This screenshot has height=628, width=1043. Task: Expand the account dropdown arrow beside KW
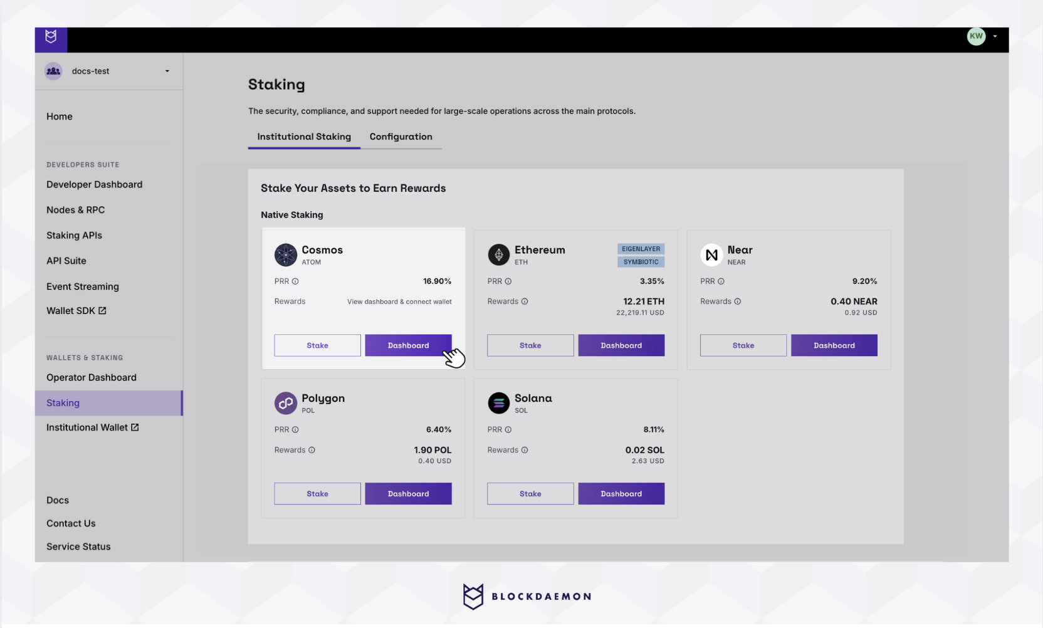(x=995, y=36)
